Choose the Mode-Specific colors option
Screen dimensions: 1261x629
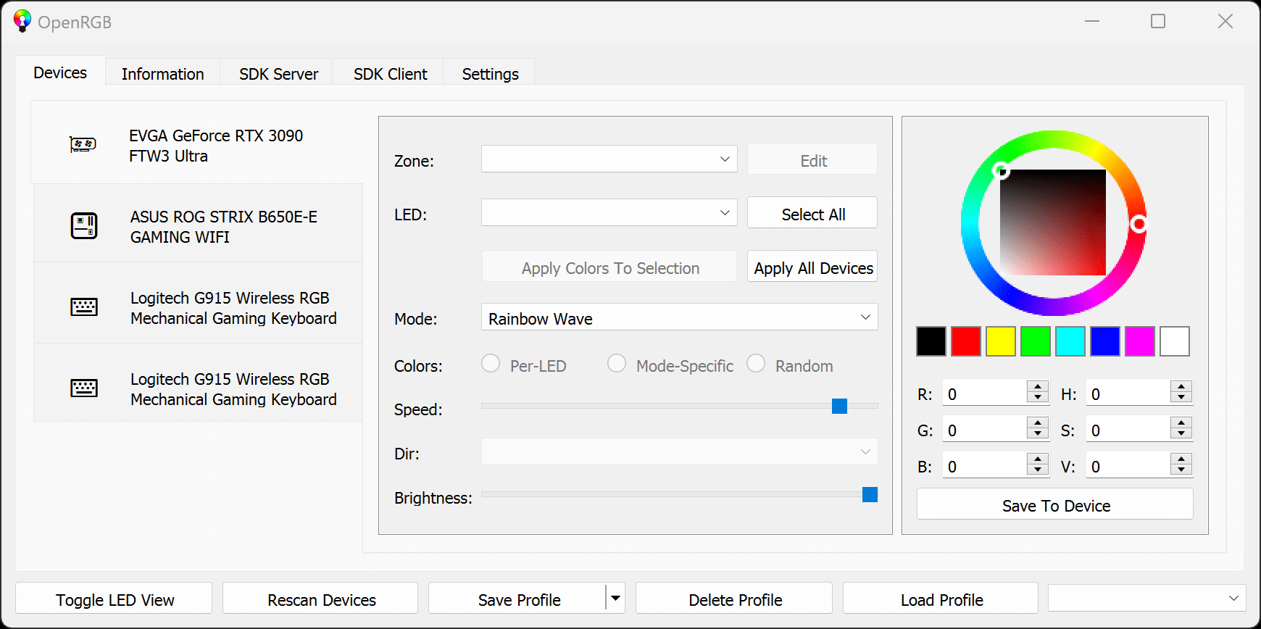tap(617, 364)
